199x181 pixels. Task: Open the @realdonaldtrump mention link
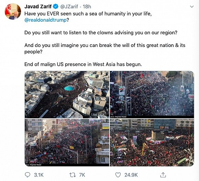[x=45, y=20]
